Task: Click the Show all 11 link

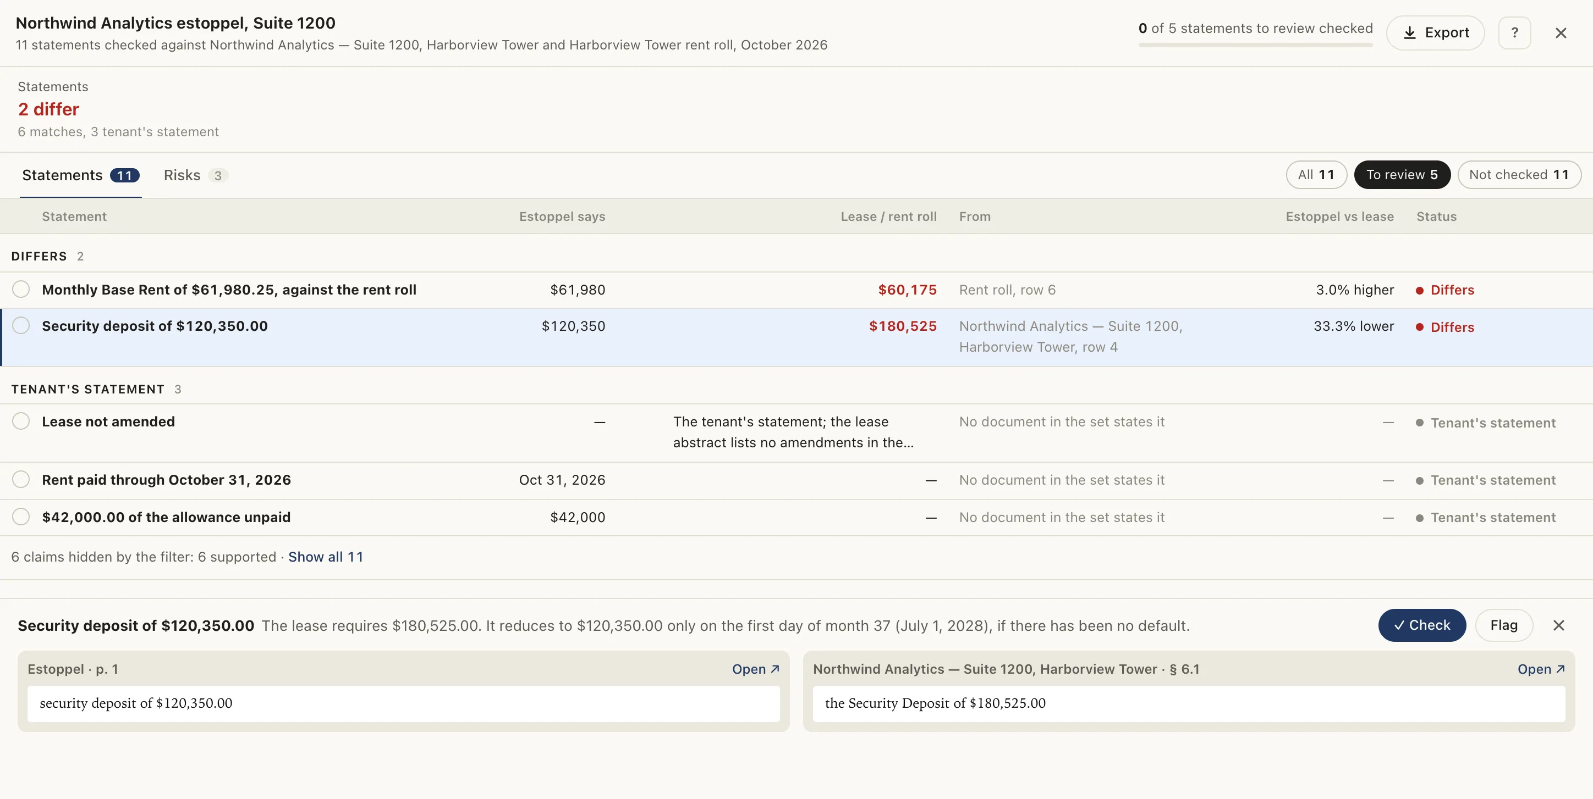Action: (325, 557)
